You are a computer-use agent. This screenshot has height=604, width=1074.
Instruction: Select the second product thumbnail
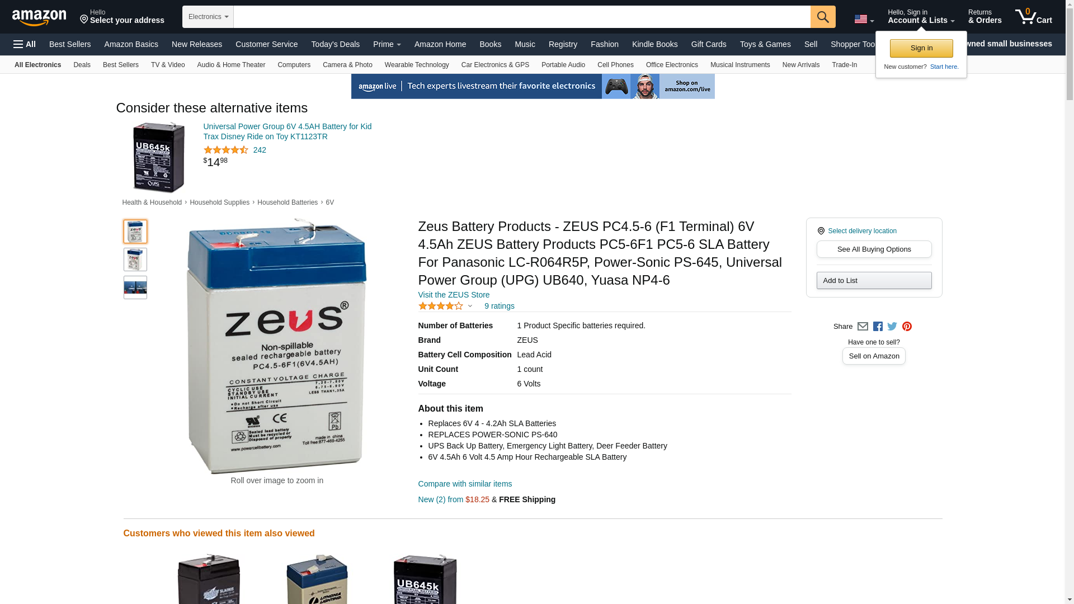pos(135,259)
